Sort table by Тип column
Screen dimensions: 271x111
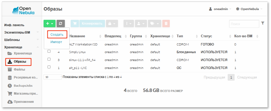[187, 36]
